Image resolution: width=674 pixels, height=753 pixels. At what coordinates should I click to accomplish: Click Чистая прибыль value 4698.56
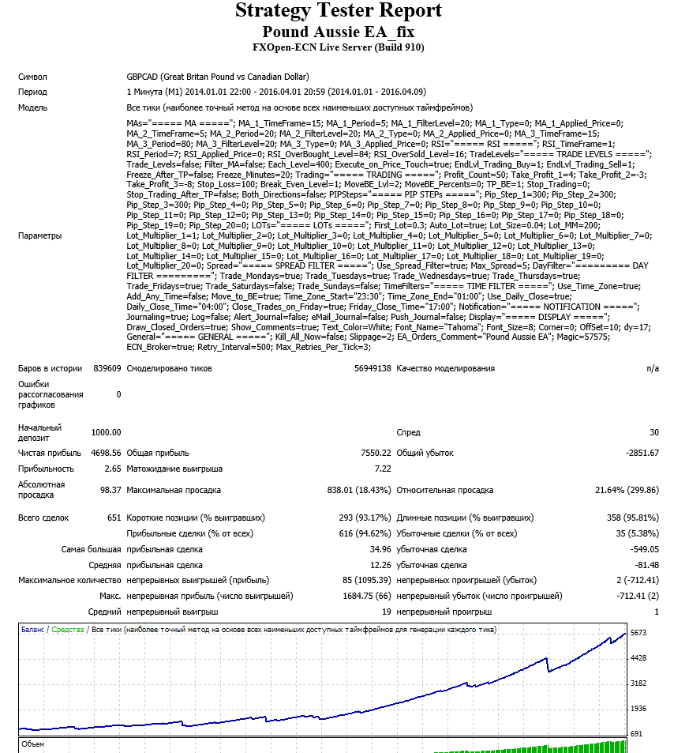point(106,453)
